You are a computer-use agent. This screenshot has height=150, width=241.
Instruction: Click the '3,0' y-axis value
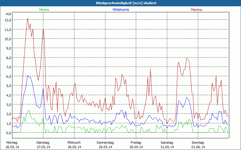[x=9, y=105]
